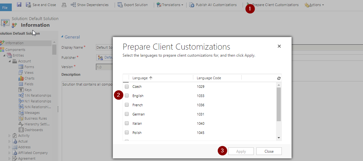Click the Translations globe icon
This screenshot has width=363, height=161.
pyautogui.click(x=159, y=5)
